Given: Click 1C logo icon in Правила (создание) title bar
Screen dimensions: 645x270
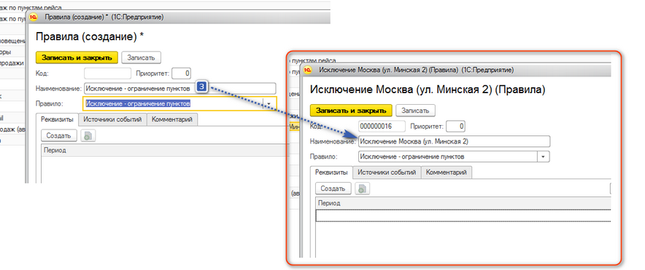Looking at the screenshot, I should 34,17.
